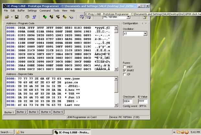
Task: Open the Help menu
Action: pyautogui.click(x=72, y=11)
